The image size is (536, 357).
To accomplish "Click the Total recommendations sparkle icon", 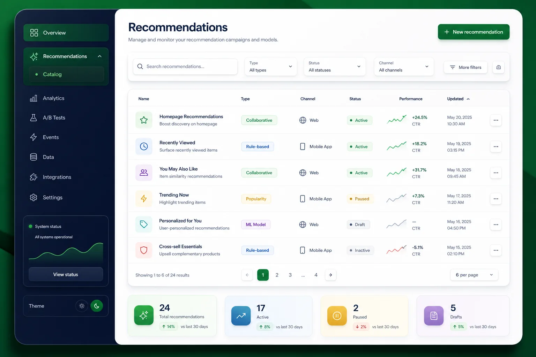I will pos(144,316).
